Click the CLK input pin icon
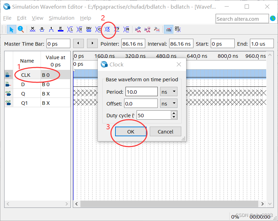This screenshot has width=278, height=221. (8, 75)
